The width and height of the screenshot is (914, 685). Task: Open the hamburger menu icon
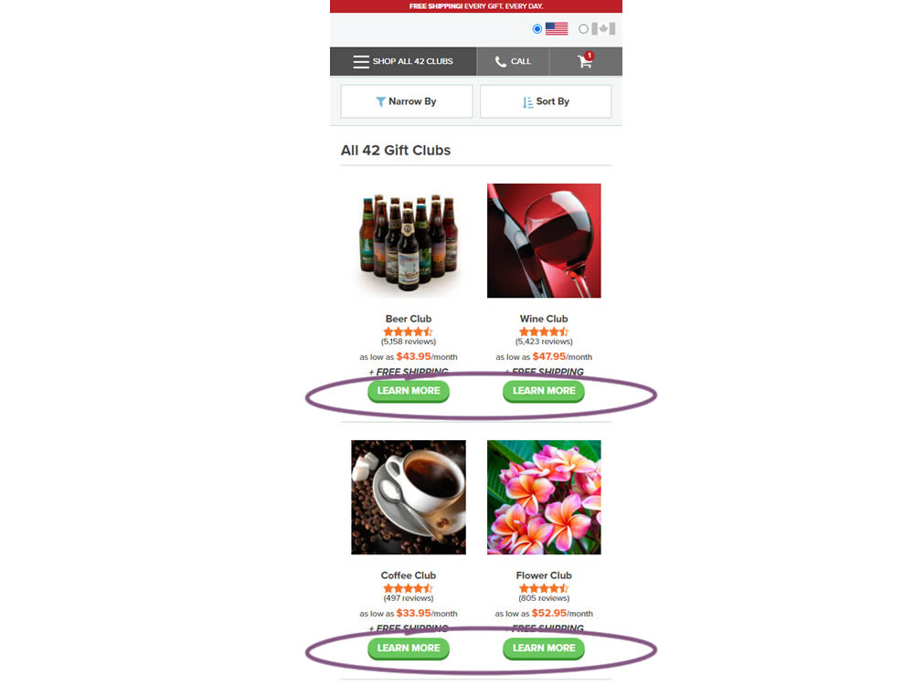click(361, 62)
